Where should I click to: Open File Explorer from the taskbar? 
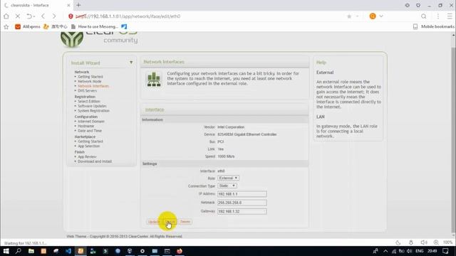(x=31, y=251)
